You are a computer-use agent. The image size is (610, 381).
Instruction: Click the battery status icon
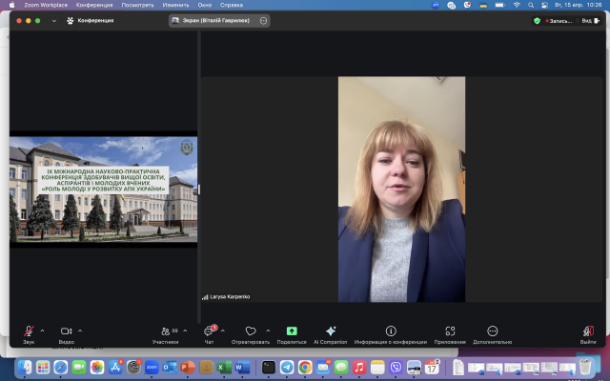499,5
